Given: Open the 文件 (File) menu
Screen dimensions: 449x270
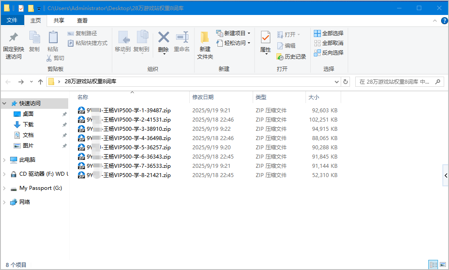Looking at the screenshot, I should 12,20.
